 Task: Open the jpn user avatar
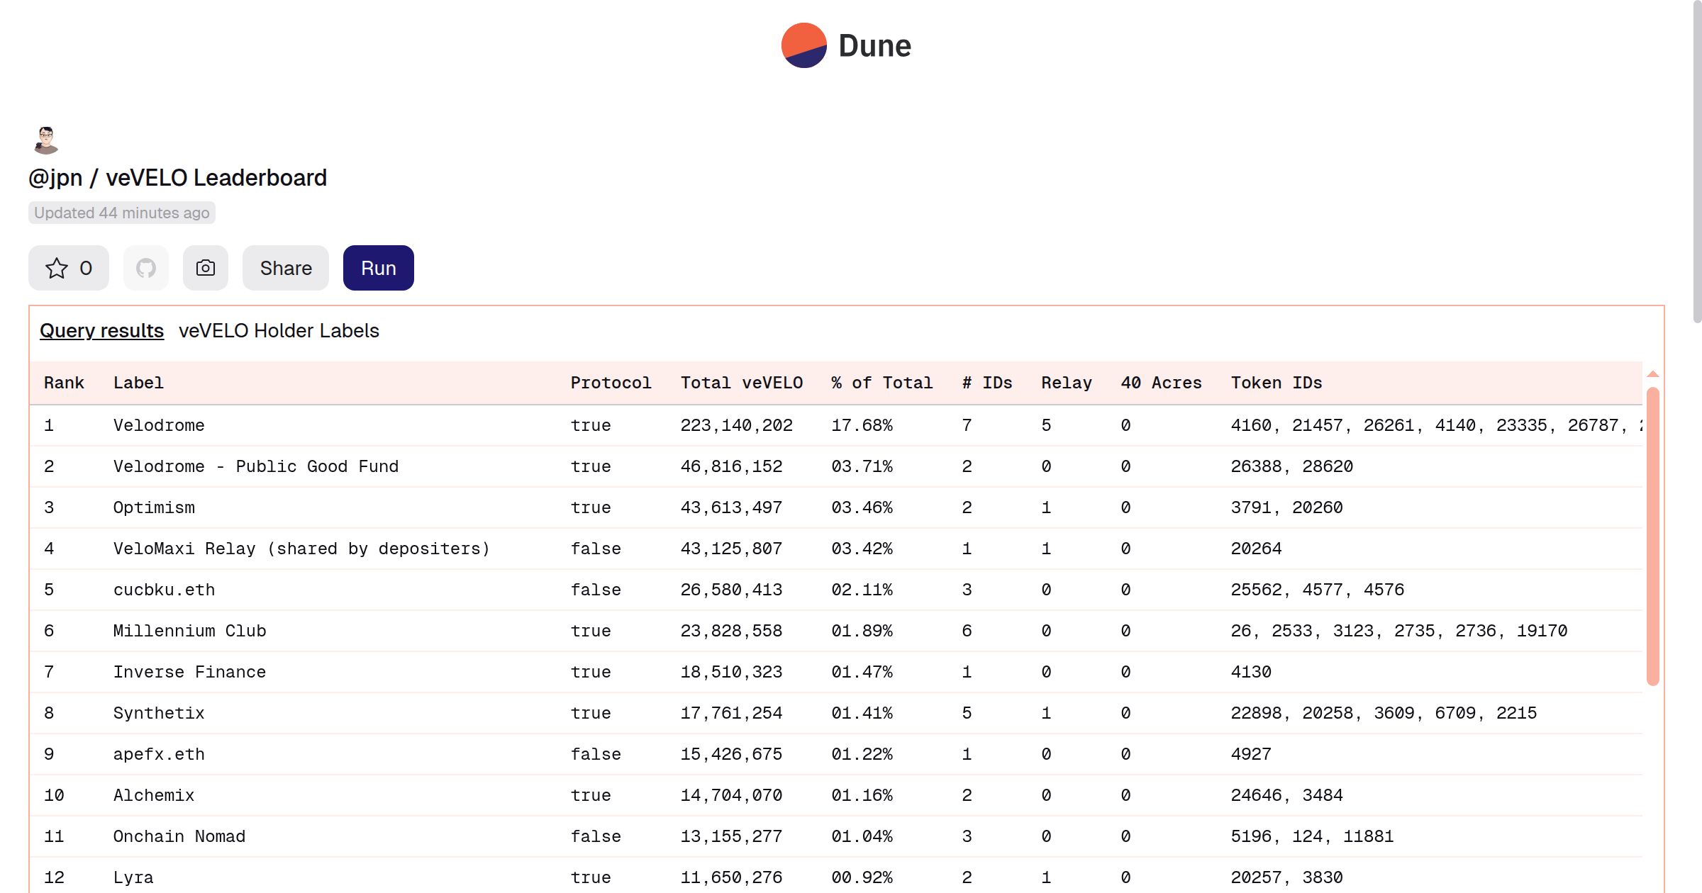tap(46, 140)
